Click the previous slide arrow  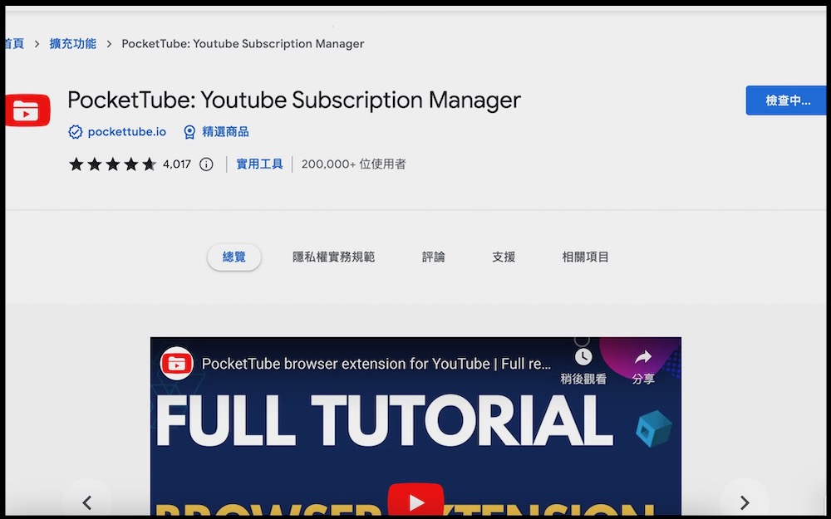click(x=87, y=502)
